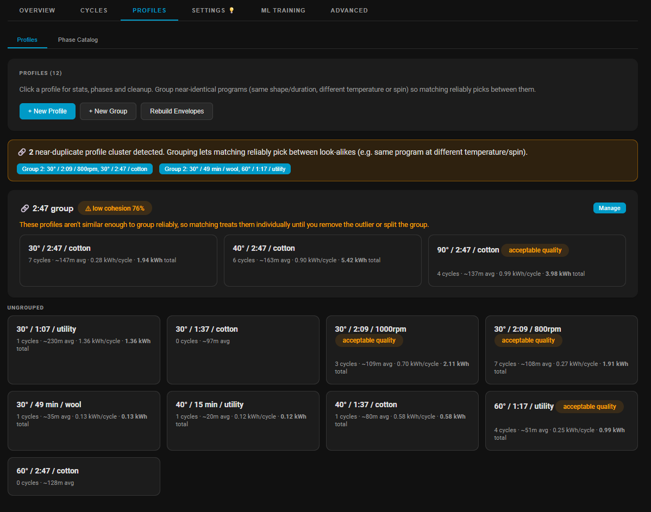
Task: Open the Advanced tab
Action: pyautogui.click(x=349, y=10)
